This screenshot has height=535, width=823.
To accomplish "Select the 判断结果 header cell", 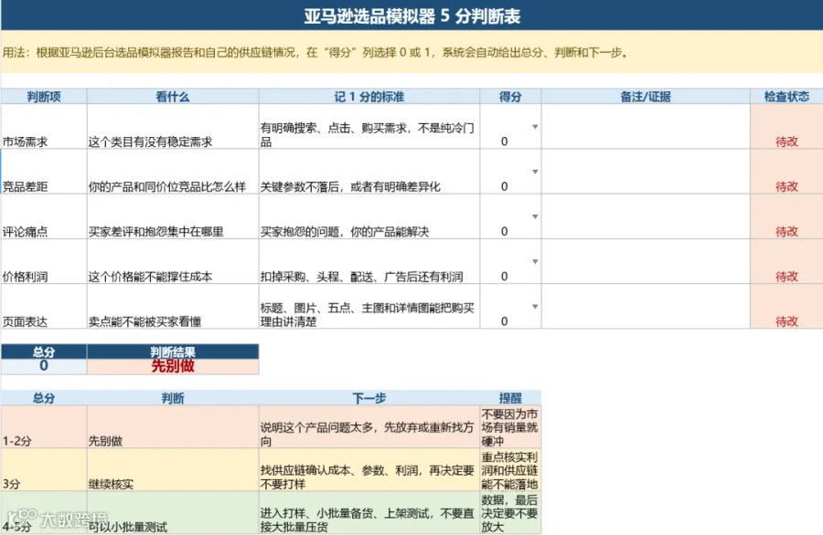I will pos(173,351).
